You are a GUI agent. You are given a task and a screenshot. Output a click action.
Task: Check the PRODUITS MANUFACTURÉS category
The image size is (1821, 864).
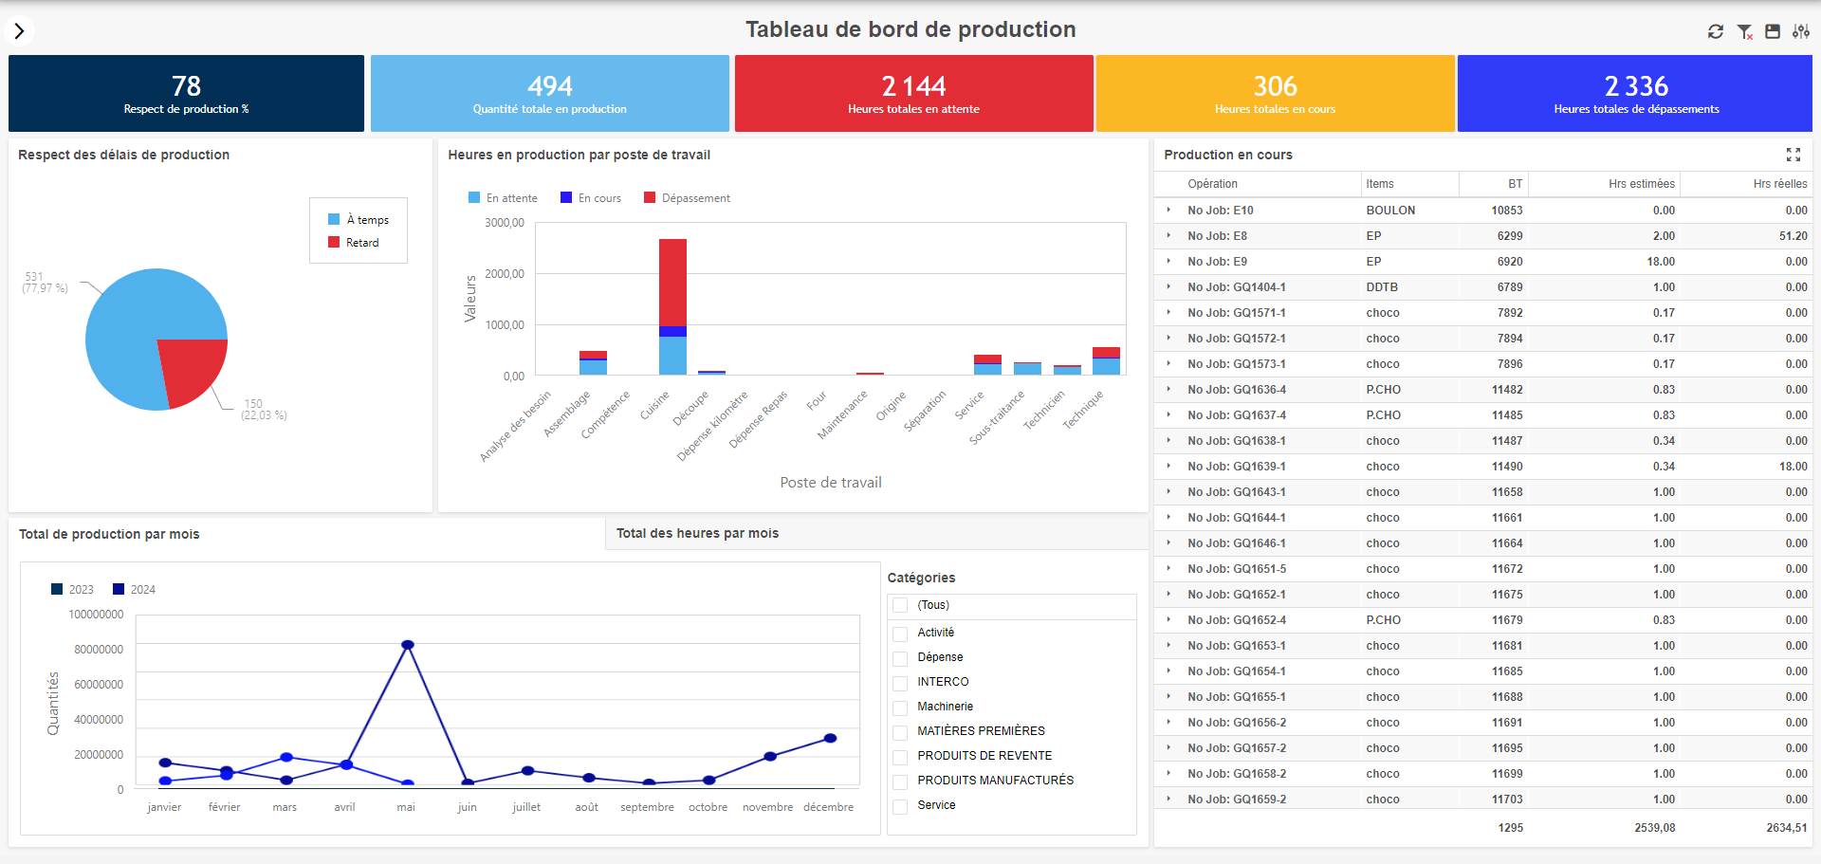901,781
